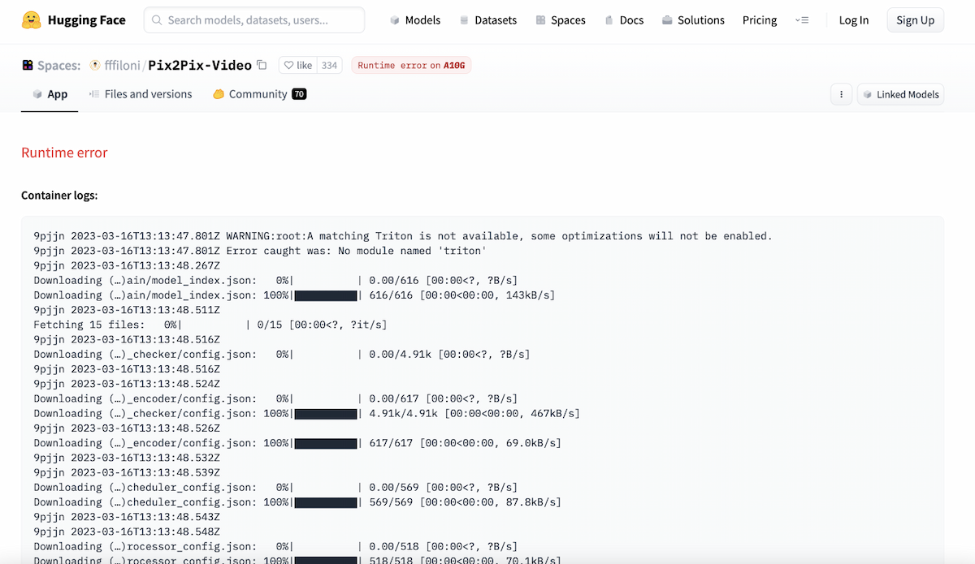Click the Runtime error on A10G badge
This screenshot has width=975, height=564.
pyautogui.click(x=411, y=66)
